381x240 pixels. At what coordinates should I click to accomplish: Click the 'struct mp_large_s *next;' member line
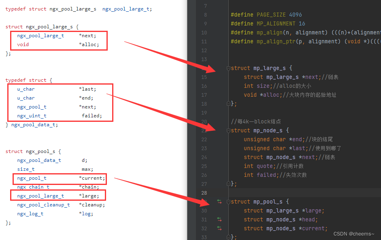click(x=291, y=77)
